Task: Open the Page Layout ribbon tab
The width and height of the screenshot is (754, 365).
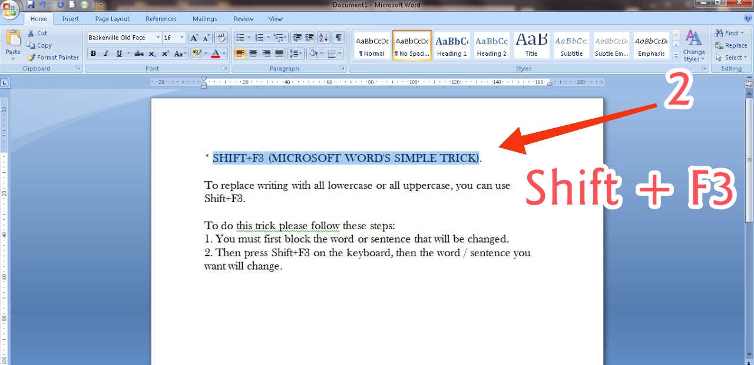Action: 113,19
